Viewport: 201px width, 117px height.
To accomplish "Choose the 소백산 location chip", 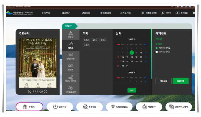I will click(x=86, y=45).
